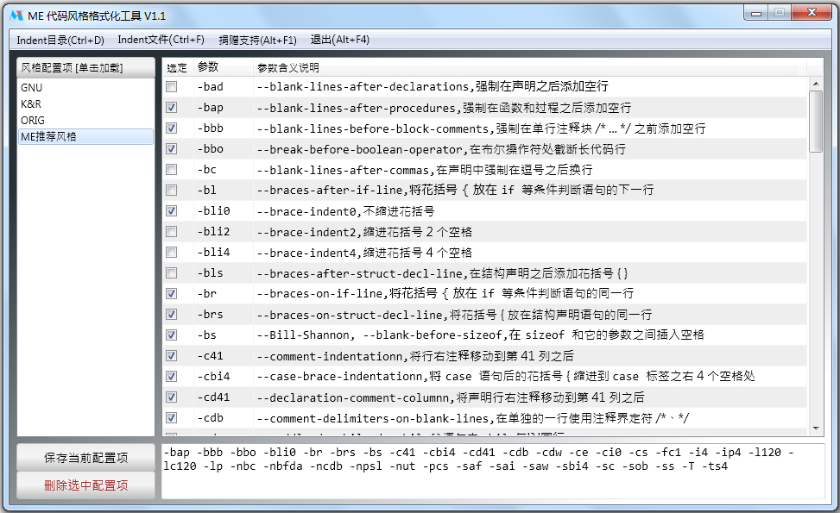
Task: Click the --braces-after-if-line description text
Action: 455,191
